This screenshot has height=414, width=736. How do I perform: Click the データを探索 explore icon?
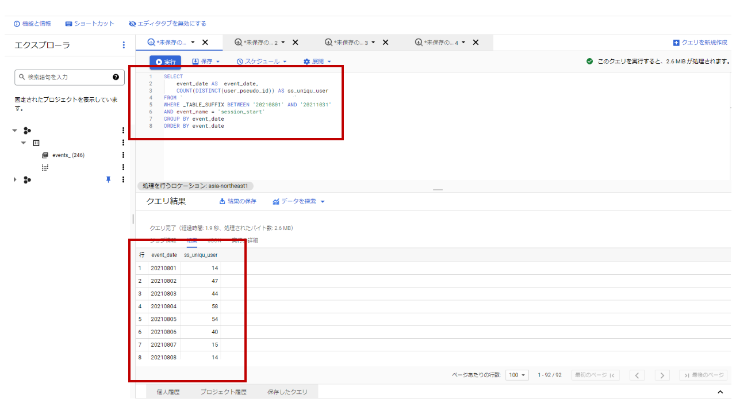[277, 201]
